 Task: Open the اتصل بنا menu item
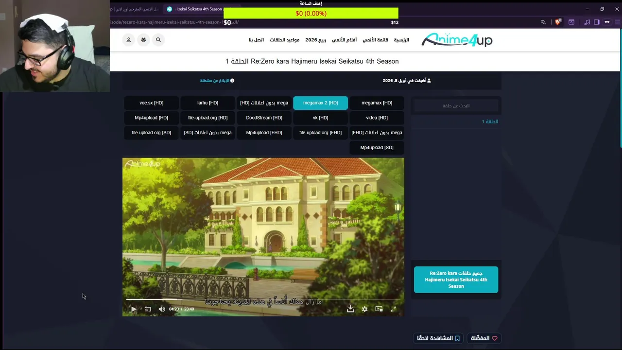tap(256, 40)
